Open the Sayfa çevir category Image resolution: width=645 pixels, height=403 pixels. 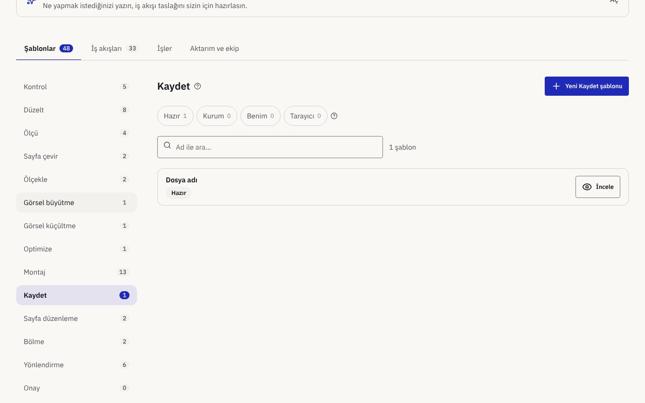pyautogui.click(x=77, y=156)
